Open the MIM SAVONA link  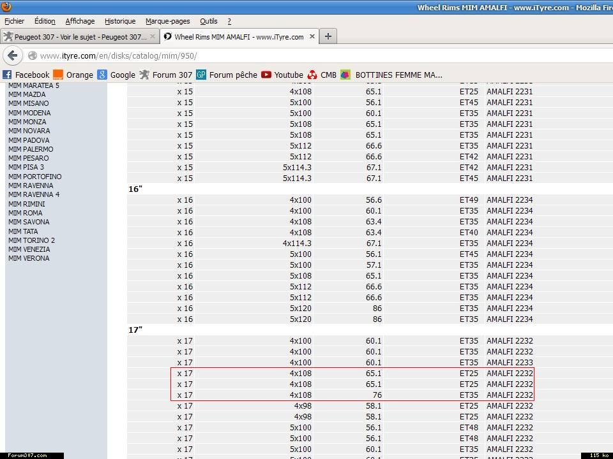(29, 222)
